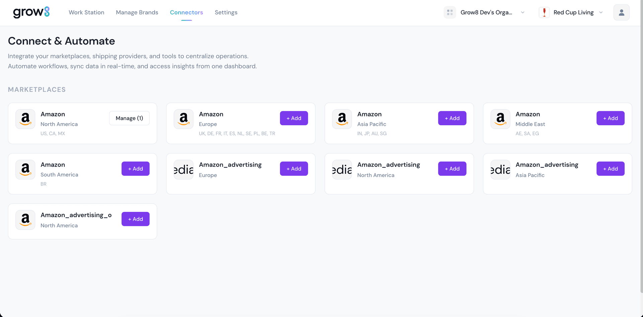The image size is (643, 317).
Task: Add Amazon_advertising for North America
Action: click(452, 169)
